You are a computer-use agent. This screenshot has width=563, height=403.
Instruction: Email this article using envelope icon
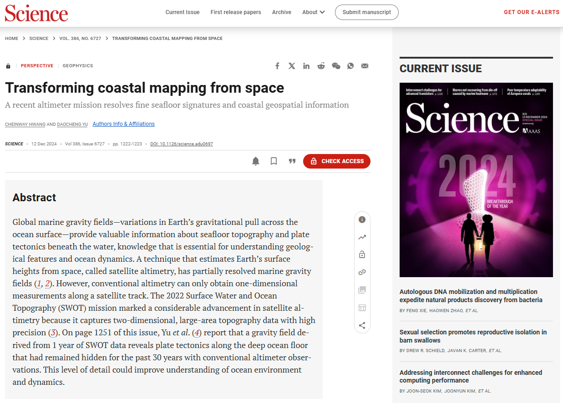click(365, 66)
